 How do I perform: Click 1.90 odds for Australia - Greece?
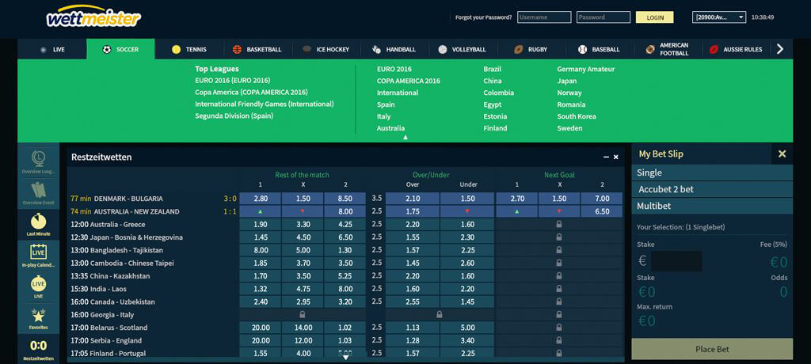pos(260,225)
